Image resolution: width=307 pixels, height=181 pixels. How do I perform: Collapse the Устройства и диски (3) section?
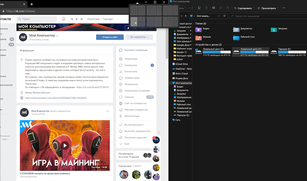[194, 45]
